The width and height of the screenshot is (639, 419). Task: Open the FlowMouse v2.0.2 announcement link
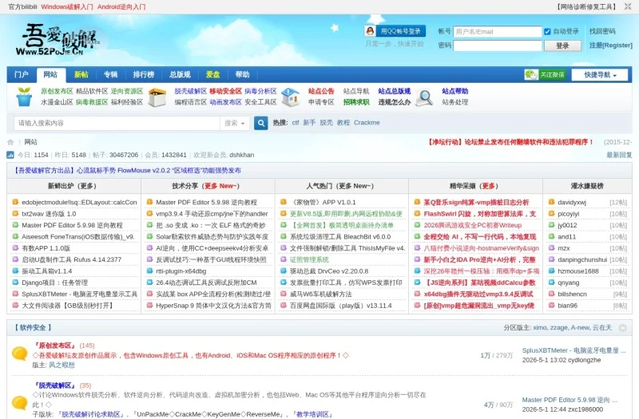[128, 170]
